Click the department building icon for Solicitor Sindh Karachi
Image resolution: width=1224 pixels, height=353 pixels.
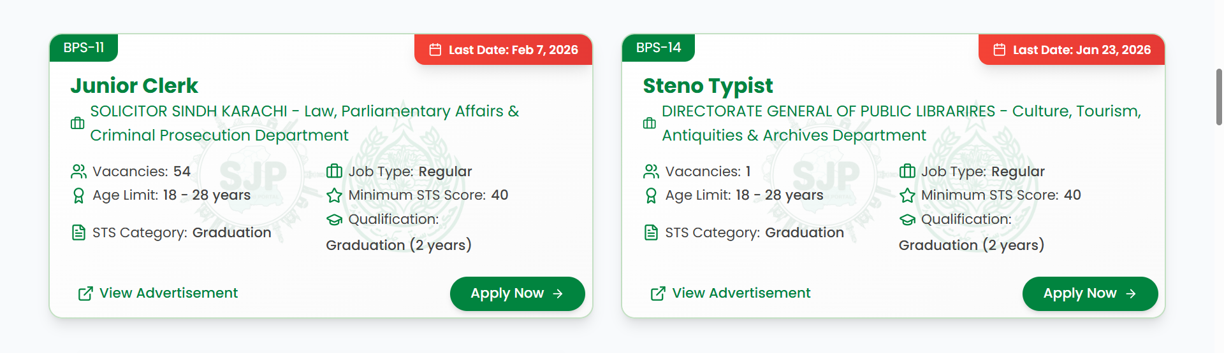point(78,123)
